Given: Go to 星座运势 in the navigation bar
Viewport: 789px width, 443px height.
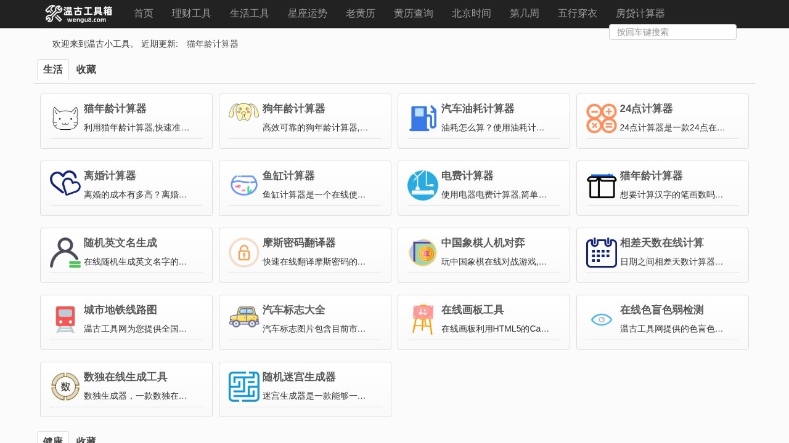Looking at the screenshot, I should click(x=307, y=14).
